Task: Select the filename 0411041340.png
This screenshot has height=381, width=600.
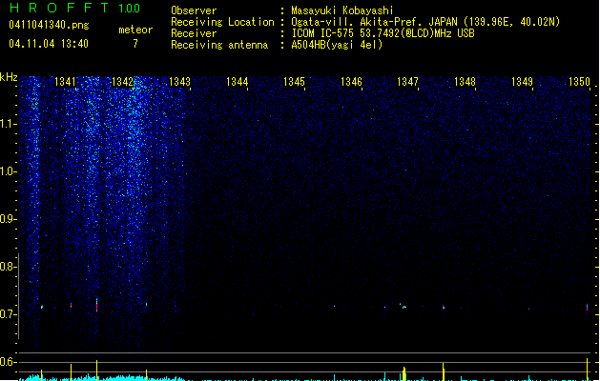Action: pyautogui.click(x=49, y=25)
